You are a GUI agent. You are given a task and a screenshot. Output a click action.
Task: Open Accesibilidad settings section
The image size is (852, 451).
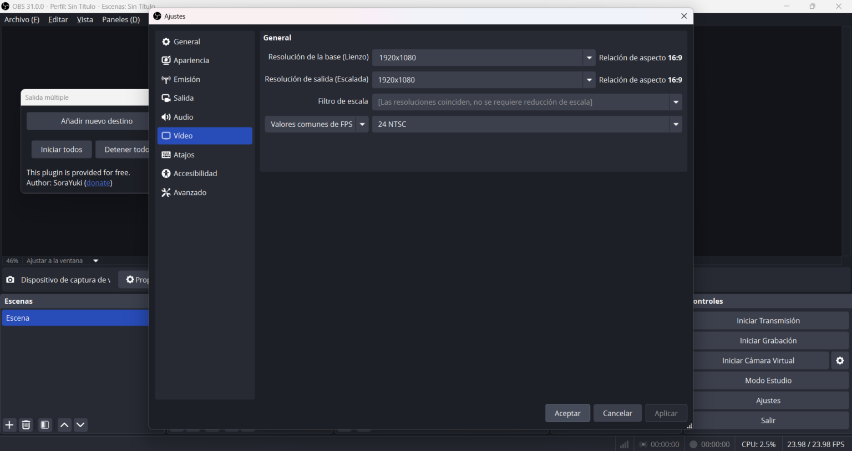click(x=195, y=173)
